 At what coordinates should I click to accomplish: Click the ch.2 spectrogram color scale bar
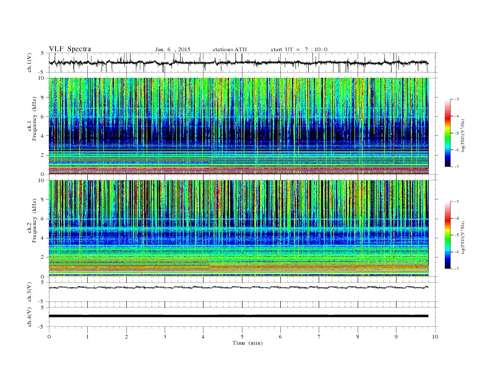[x=447, y=235]
